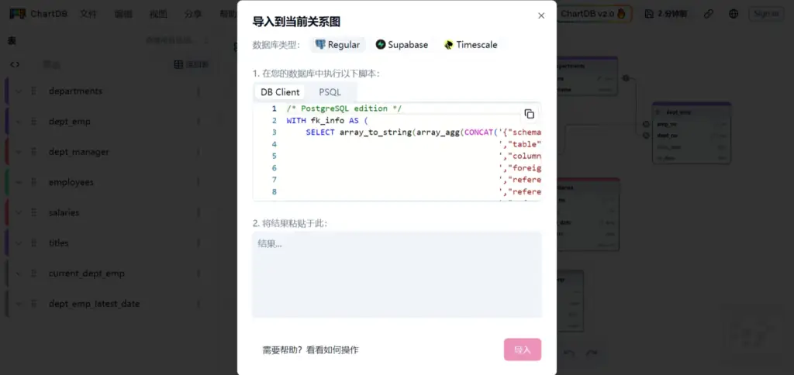Screen dimensions: 794x375
Task: Copy the SQL script with copy icon
Action: (x=529, y=114)
